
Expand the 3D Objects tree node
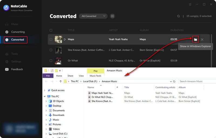pos(46,101)
